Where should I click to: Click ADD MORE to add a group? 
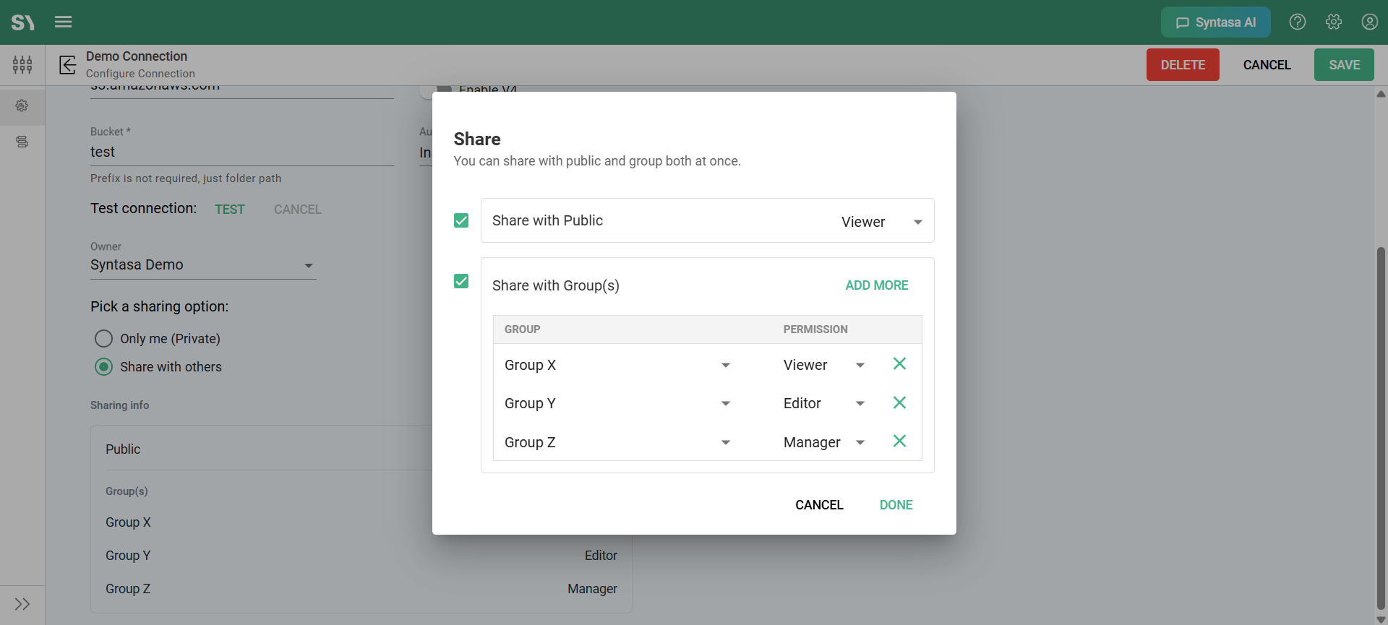[x=877, y=285]
